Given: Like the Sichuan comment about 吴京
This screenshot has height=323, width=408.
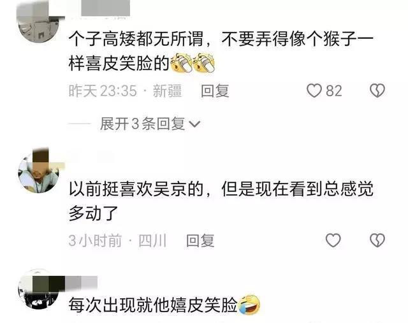Looking at the screenshot, I should click(x=333, y=240).
